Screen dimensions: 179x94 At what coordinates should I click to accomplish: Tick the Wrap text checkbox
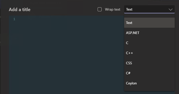[100, 9]
